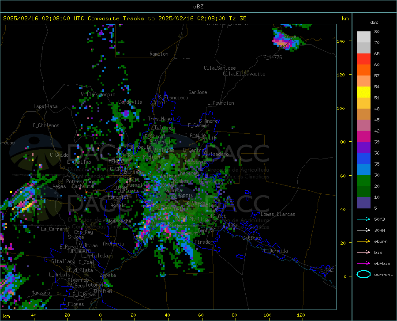This screenshot has height=321, width=397.
Task: Select the light gray swatch between 80 and 70
Action: (x=363, y=37)
